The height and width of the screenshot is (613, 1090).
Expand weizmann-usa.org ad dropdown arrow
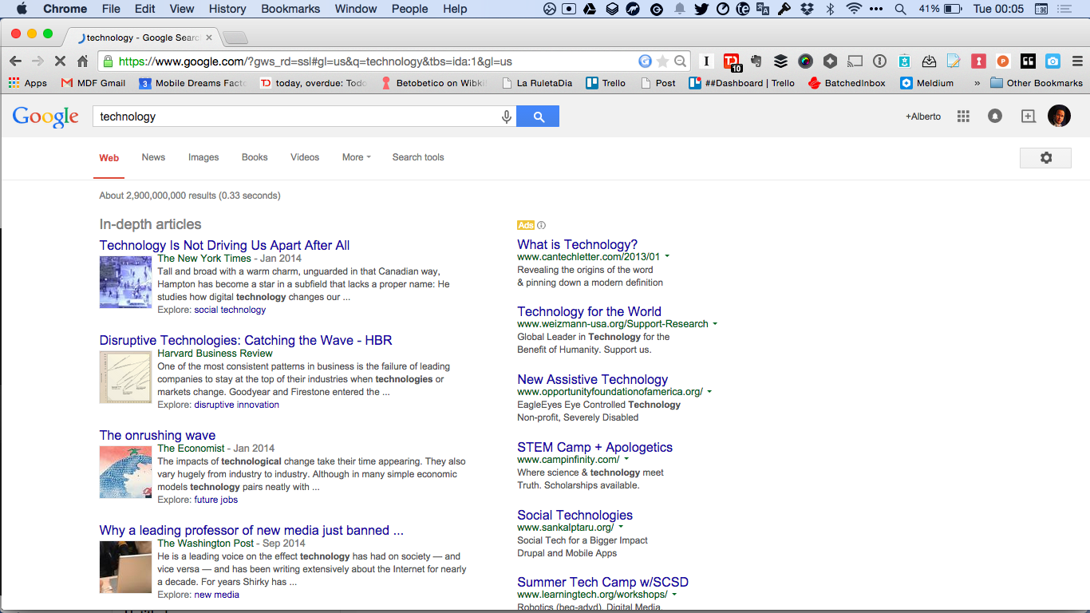(715, 324)
